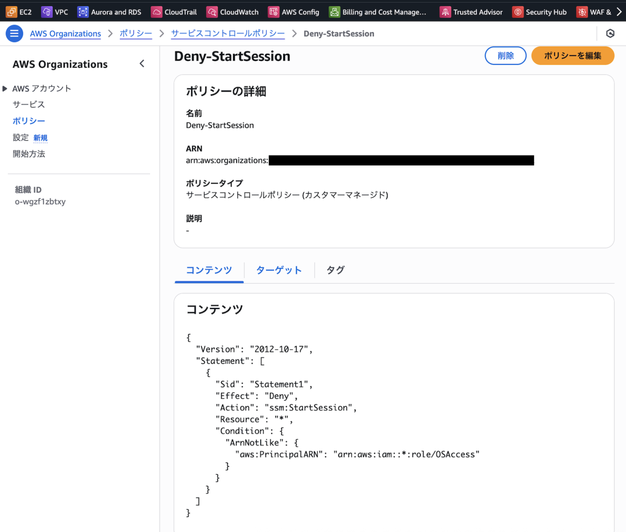
Task: Open Aurora and RDS shortcut icon
Action: click(x=82, y=12)
